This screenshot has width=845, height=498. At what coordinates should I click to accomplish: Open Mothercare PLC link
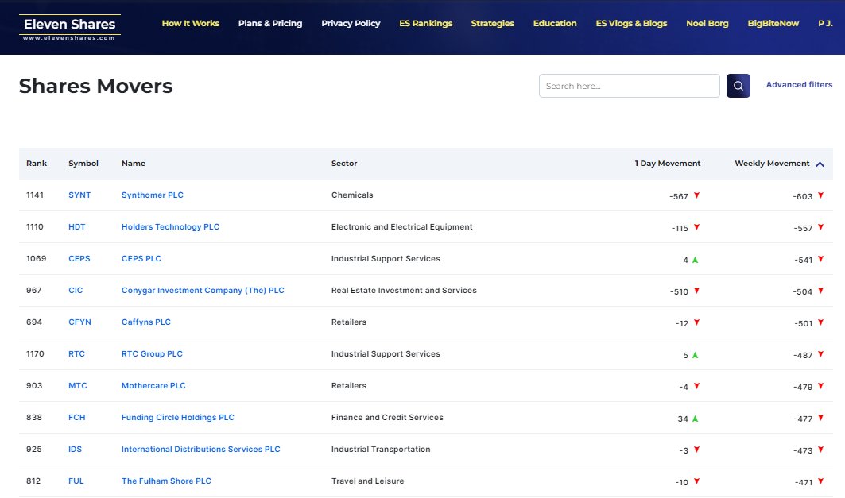click(153, 385)
